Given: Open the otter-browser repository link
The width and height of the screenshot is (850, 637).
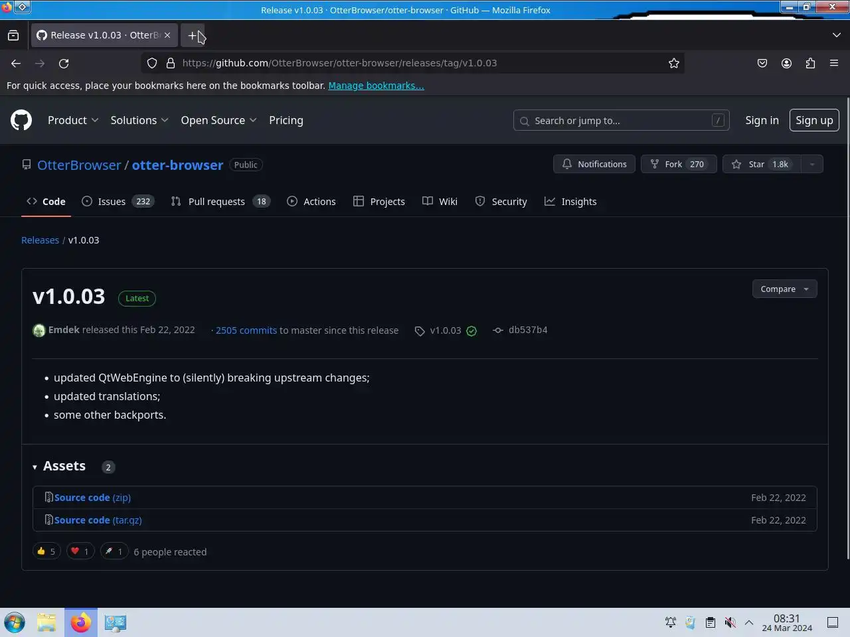Looking at the screenshot, I should coord(177,165).
